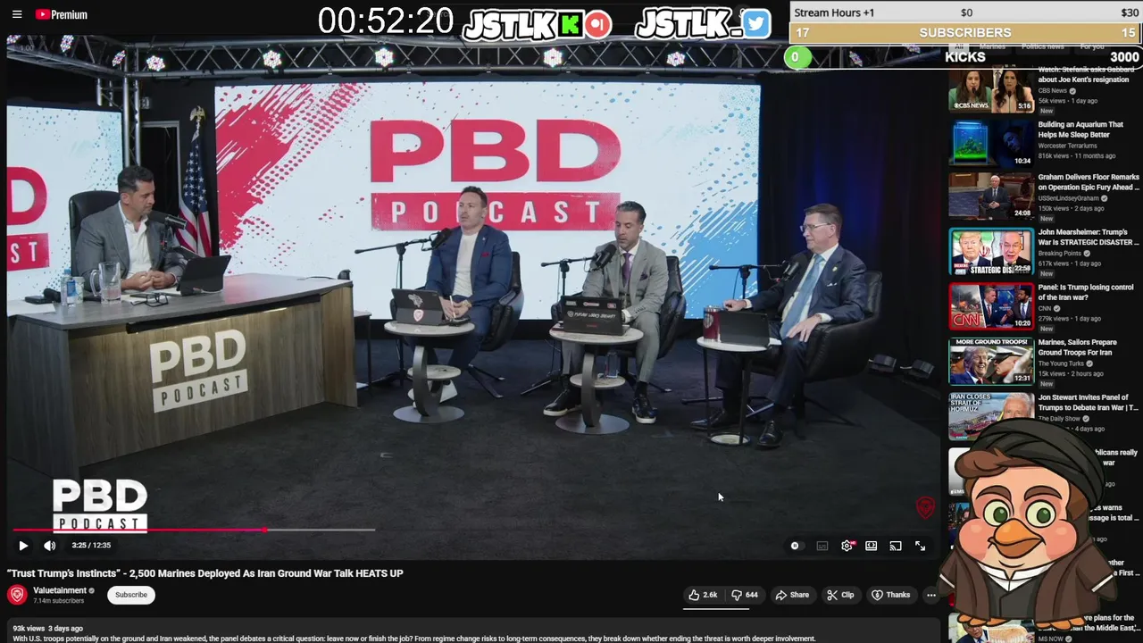Click the Valuetainment watermark in video corner
The height and width of the screenshot is (643, 1143).
(x=926, y=507)
